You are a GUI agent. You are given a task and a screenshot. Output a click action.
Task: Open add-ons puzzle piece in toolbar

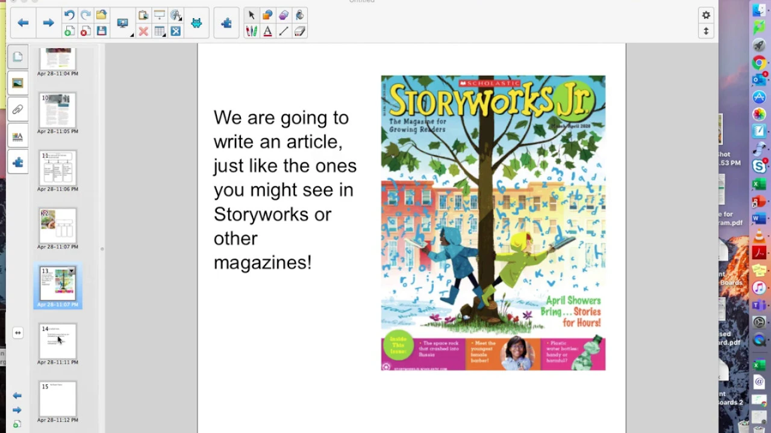[226, 23]
